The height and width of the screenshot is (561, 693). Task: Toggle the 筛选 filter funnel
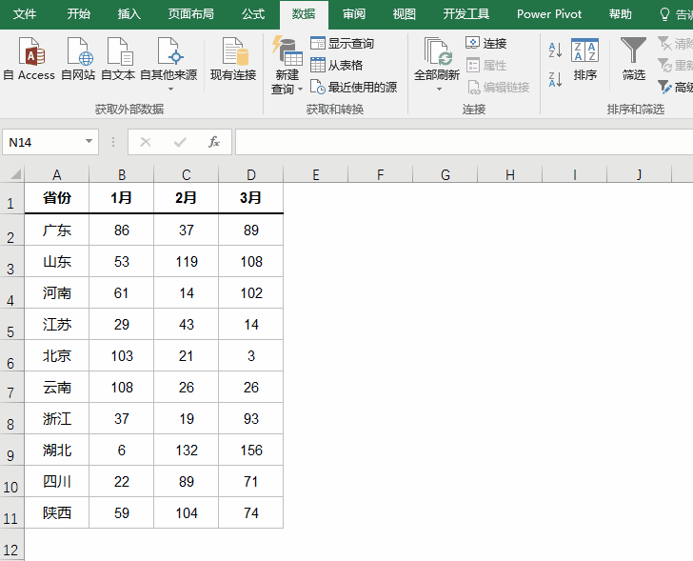pyautogui.click(x=633, y=59)
